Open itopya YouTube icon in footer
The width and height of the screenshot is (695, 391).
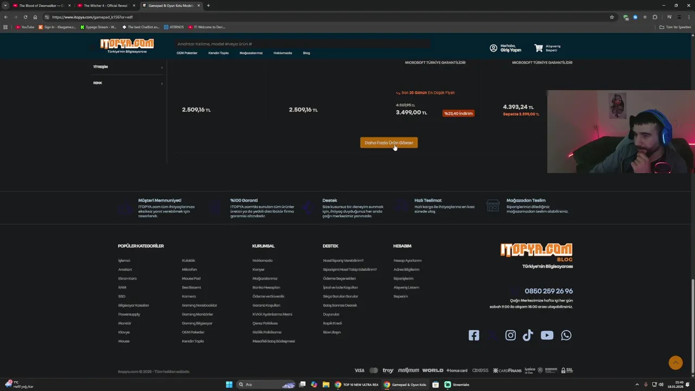click(547, 335)
